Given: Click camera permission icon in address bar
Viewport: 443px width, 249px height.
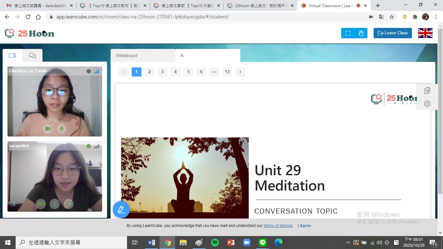Looking at the screenshot, I should tap(371, 17).
